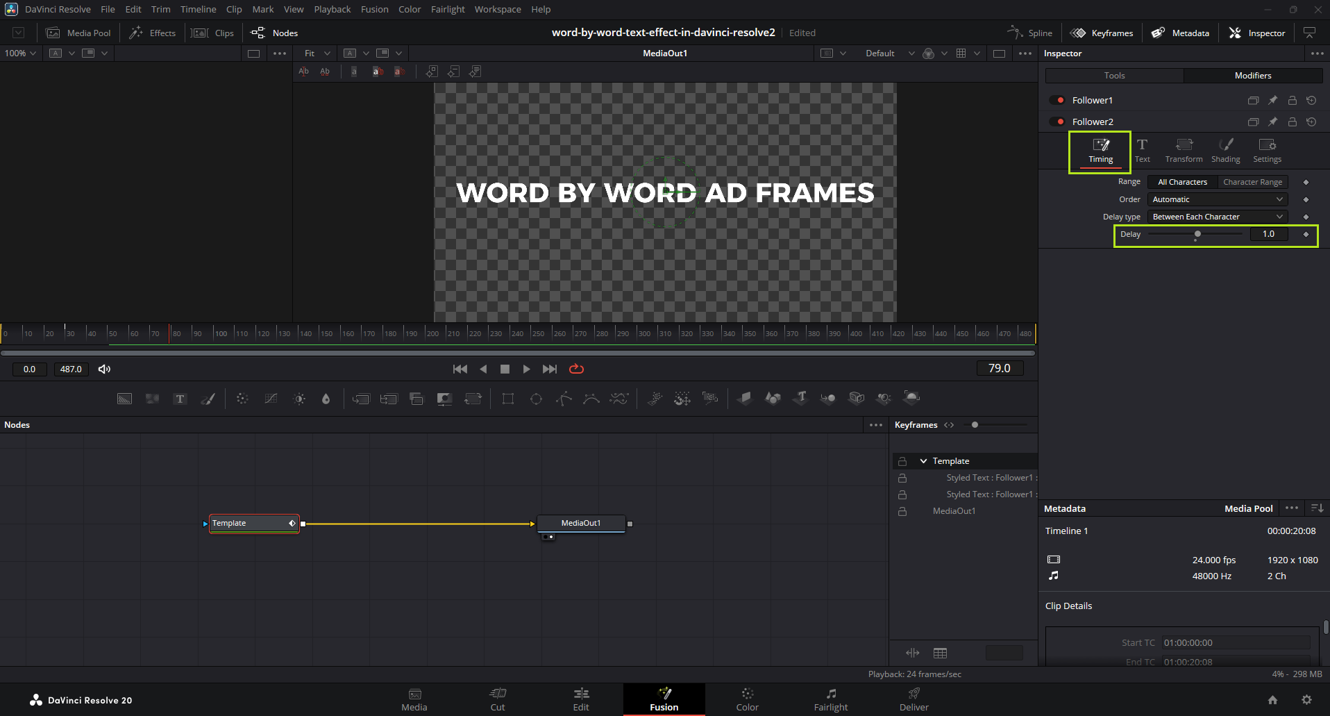Open the Fusion menu
Viewport: 1330px width, 716px height.
point(374,9)
